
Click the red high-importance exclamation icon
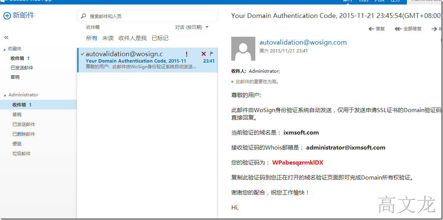coord(187,54)
